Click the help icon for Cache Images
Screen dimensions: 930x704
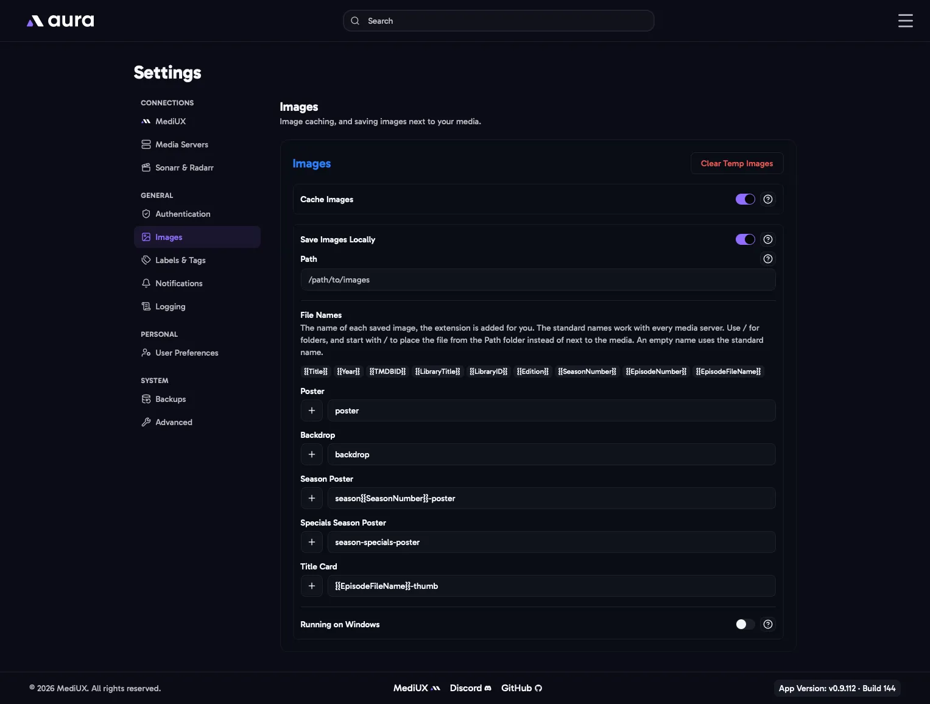point(768,199)
